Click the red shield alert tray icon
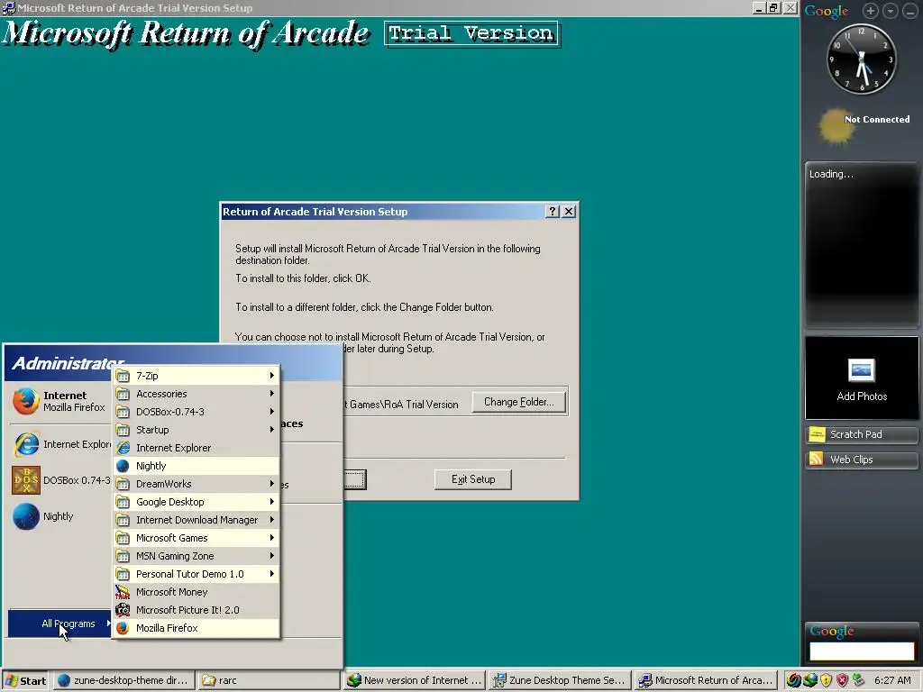The height and width of the screenshot is (692, 923). [843, 680]
